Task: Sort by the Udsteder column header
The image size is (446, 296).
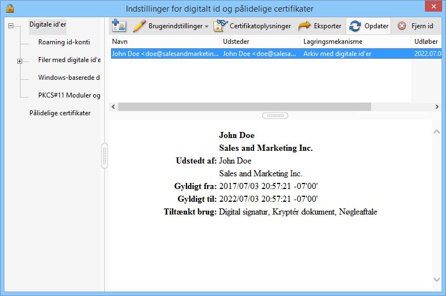Action: (260, 42)
